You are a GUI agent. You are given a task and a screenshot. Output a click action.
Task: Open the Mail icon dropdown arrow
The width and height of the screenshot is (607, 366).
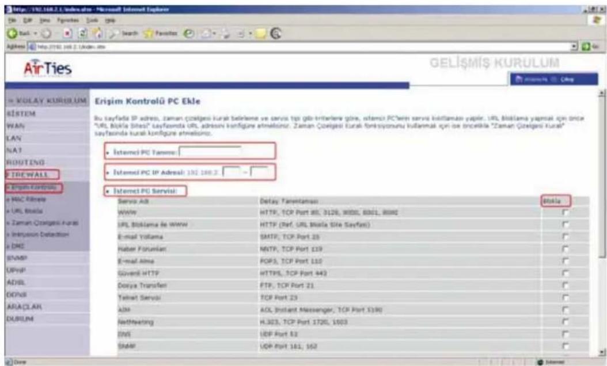point(214,33)
